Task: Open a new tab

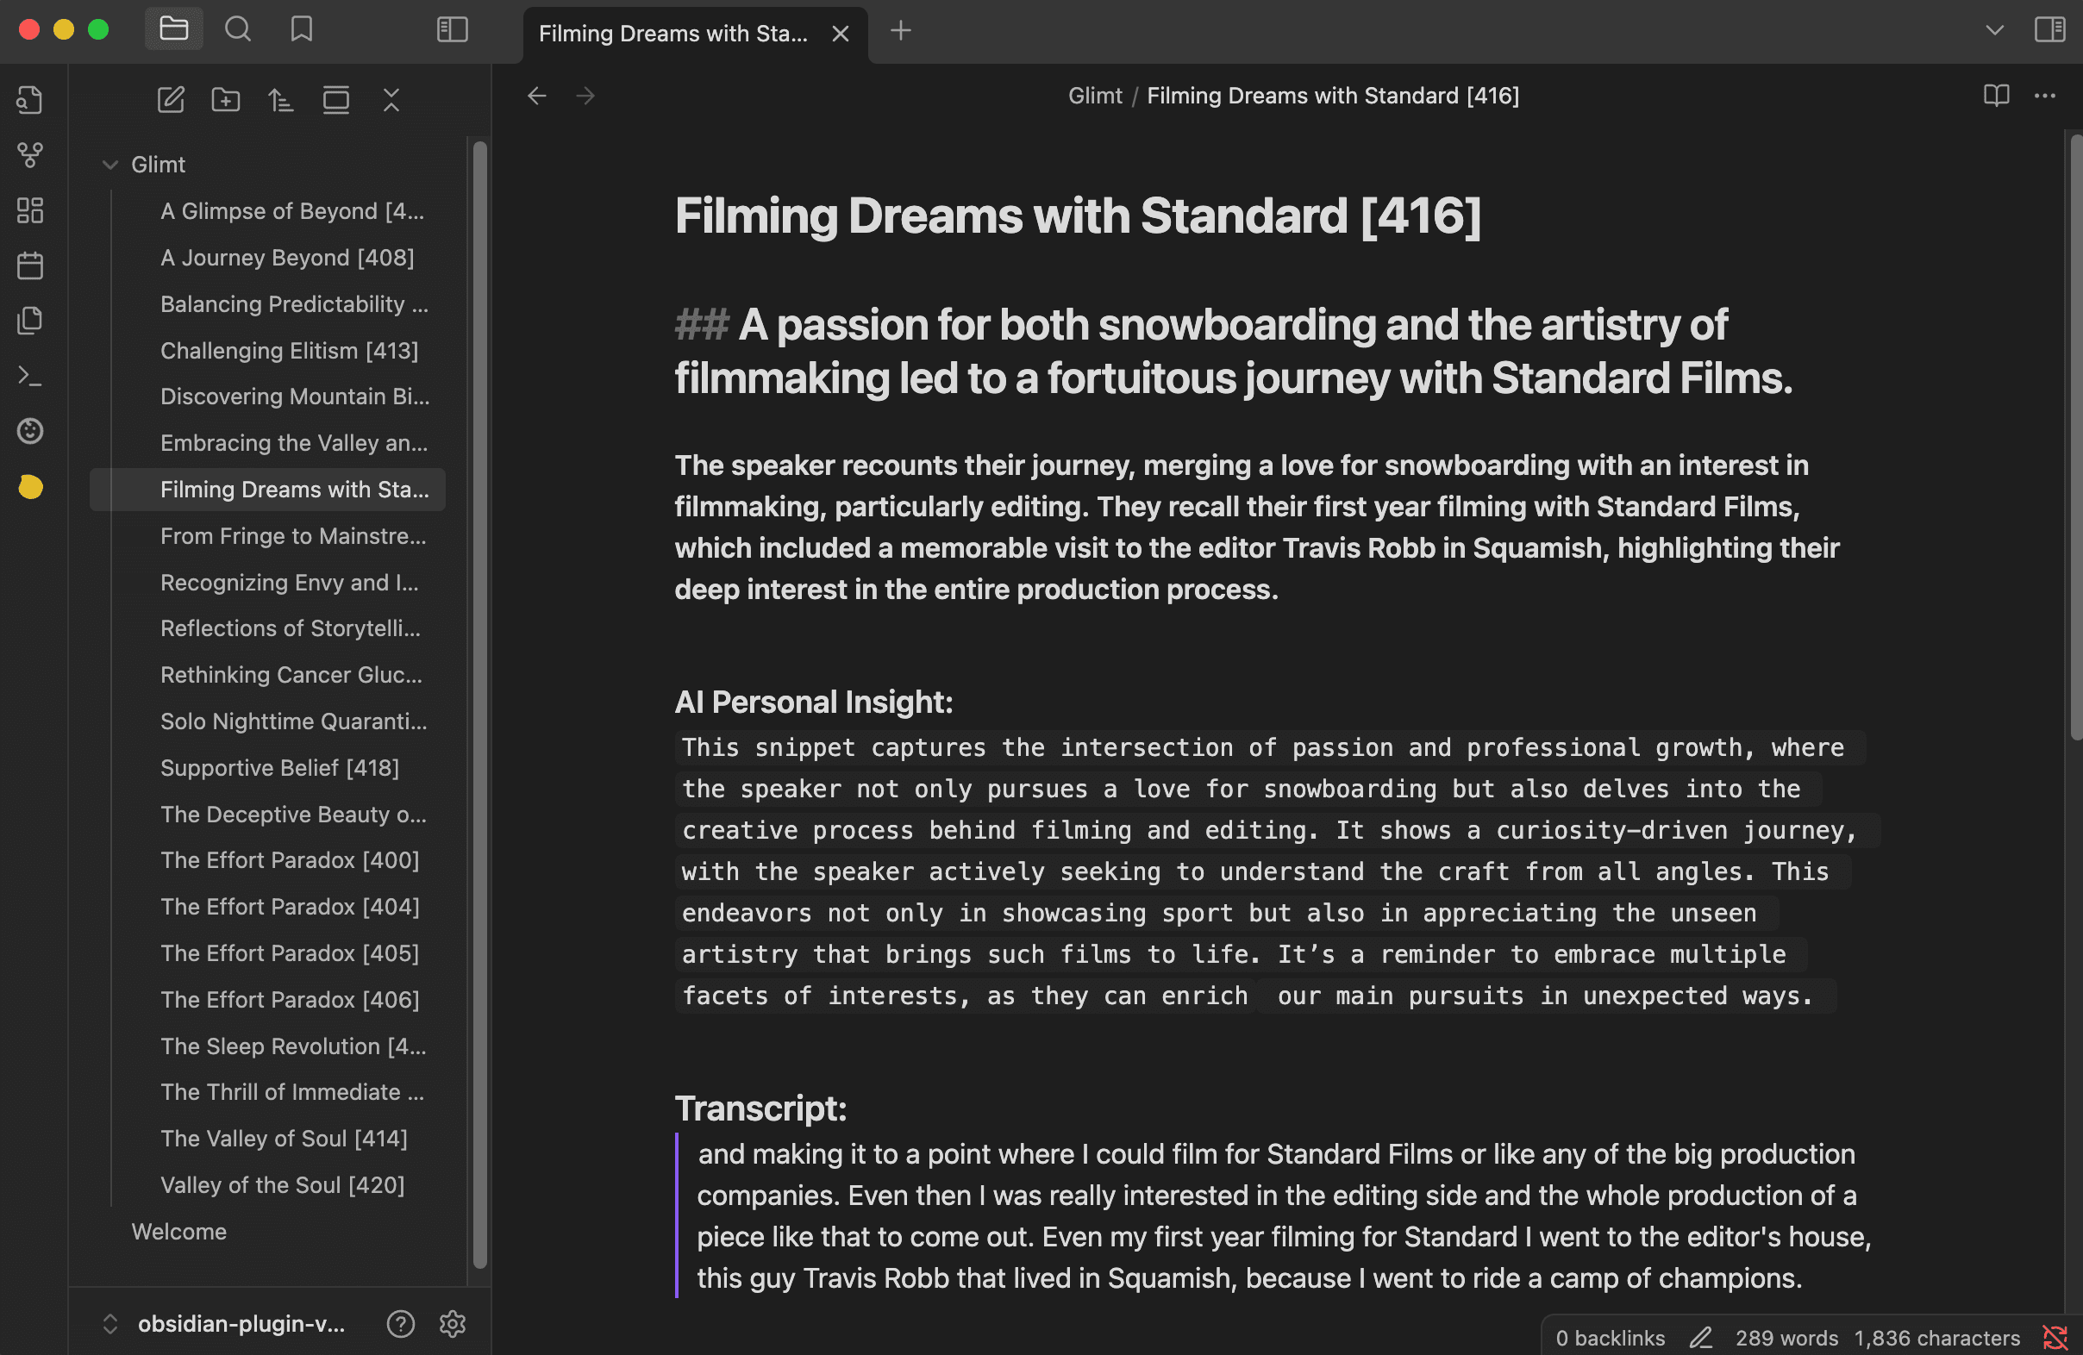Action: [901, 32]
